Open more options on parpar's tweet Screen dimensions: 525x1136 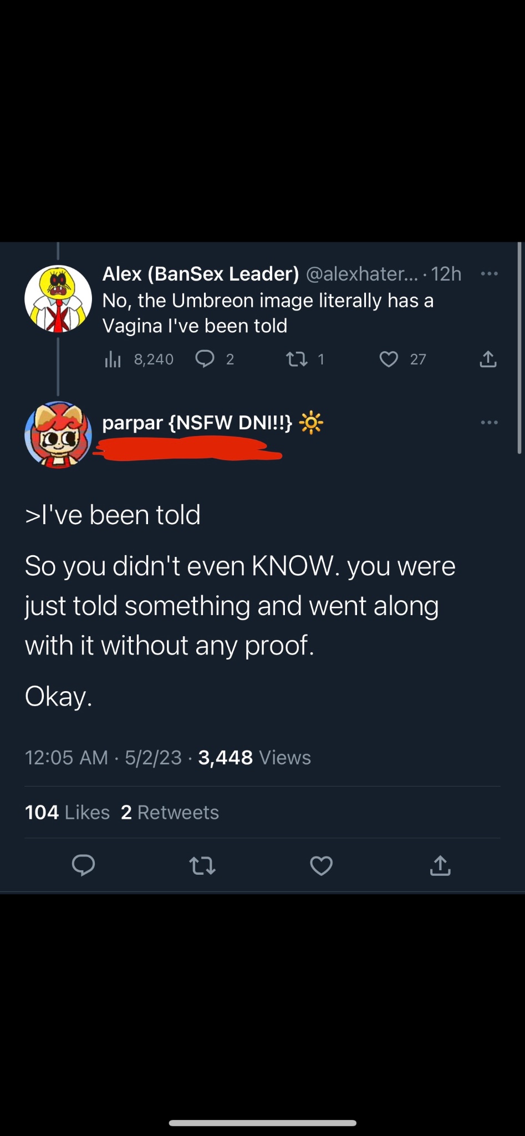coord(489,423)
